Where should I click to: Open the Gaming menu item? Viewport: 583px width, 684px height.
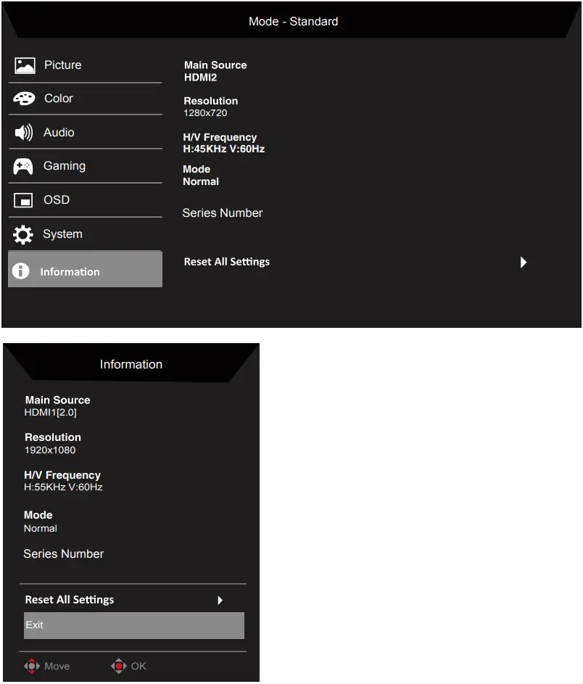[85, 166]
